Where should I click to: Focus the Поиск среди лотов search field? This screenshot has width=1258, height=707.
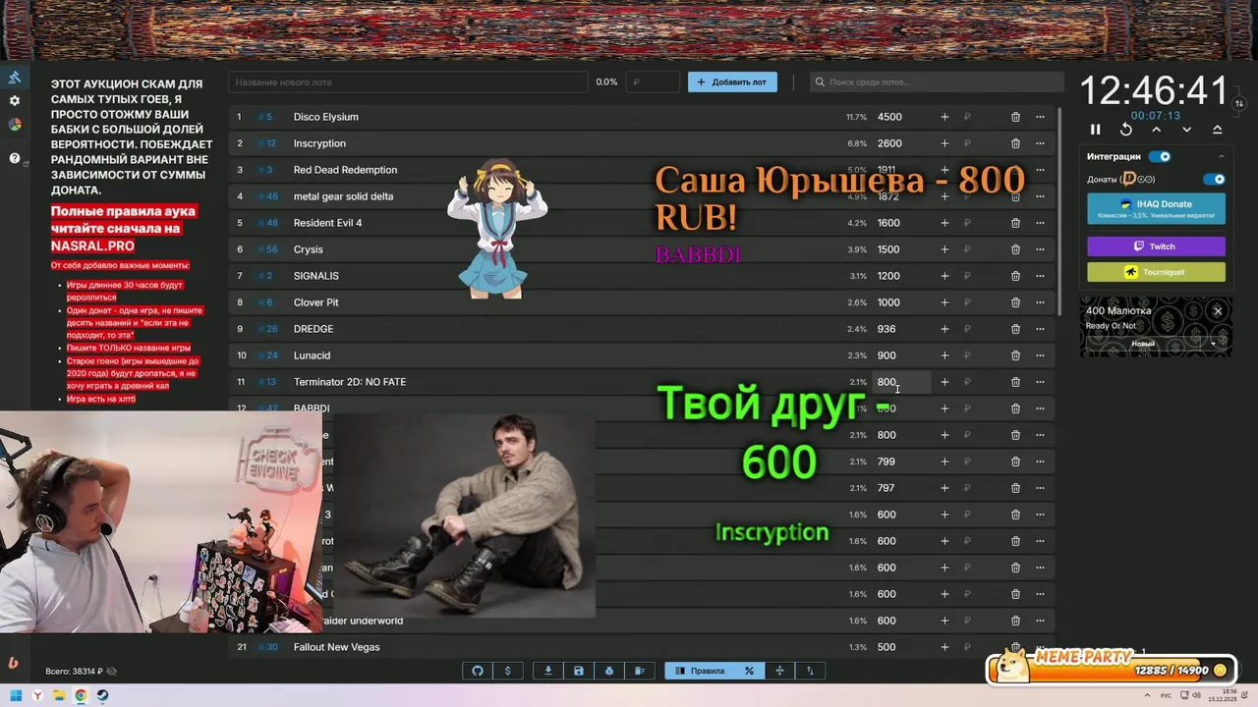(937, 82)
